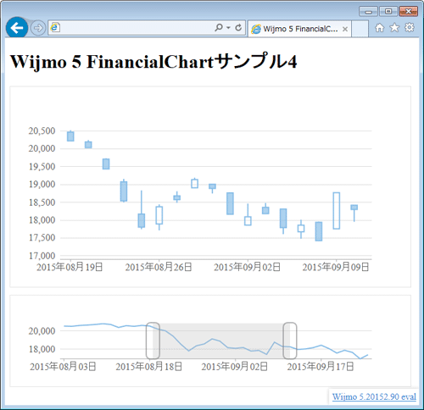Close the Wijmo 5 FinancialC... tab
The width and height of the screenshot is (424, 410).
click(x=345, y=29)
